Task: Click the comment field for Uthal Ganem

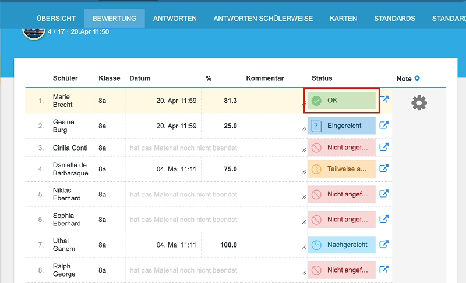Action: tap(274, 245)
